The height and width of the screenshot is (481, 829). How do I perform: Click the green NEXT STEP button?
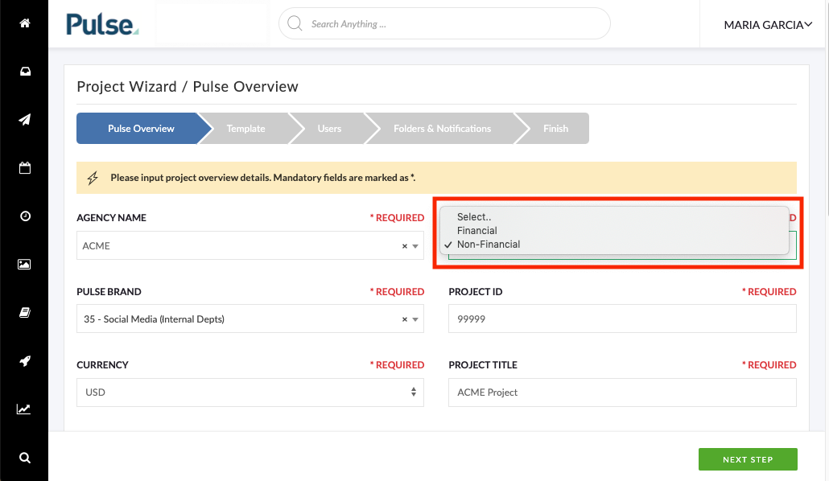pyautogui.click(x=748, y=459)
